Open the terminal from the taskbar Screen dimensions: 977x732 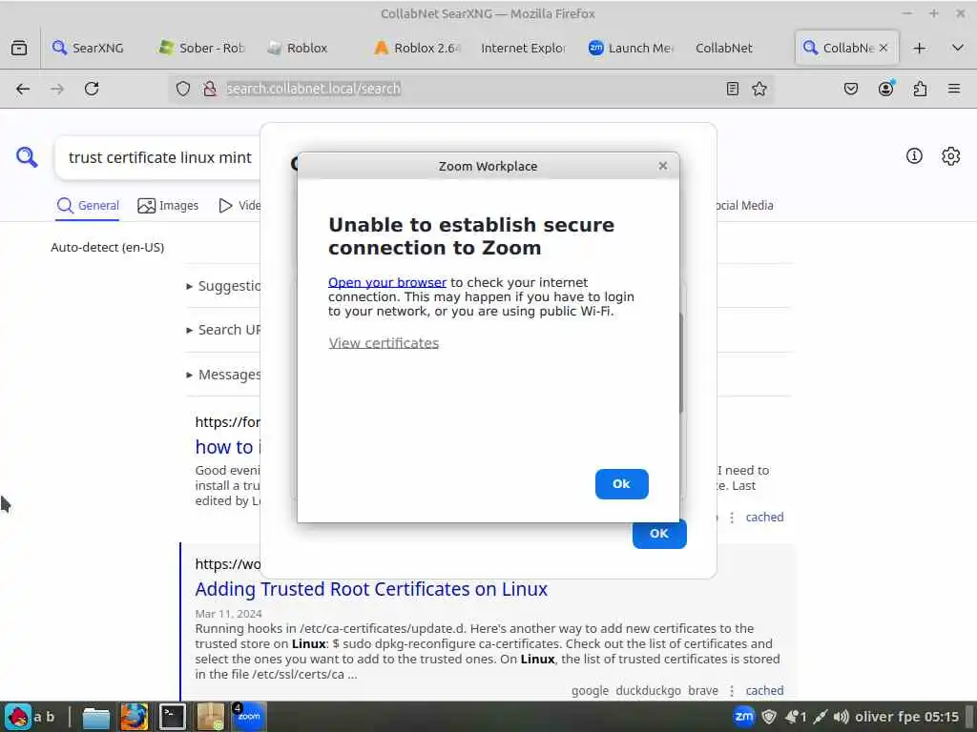click(172, 717)
